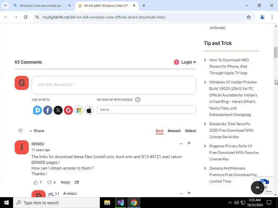
Task: Click the Chrome taskbar icon
Action: tap(134, 203)
